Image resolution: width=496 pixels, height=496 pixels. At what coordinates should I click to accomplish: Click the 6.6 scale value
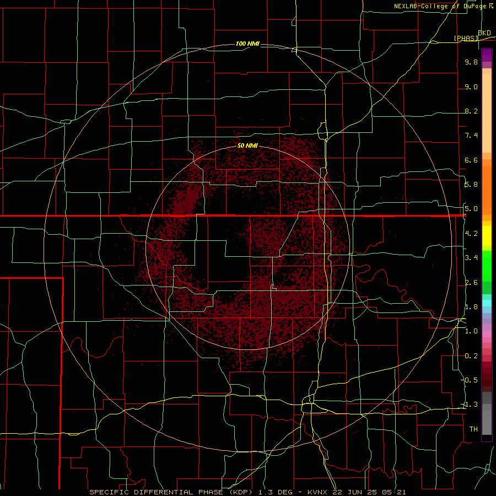coord(471,160)
